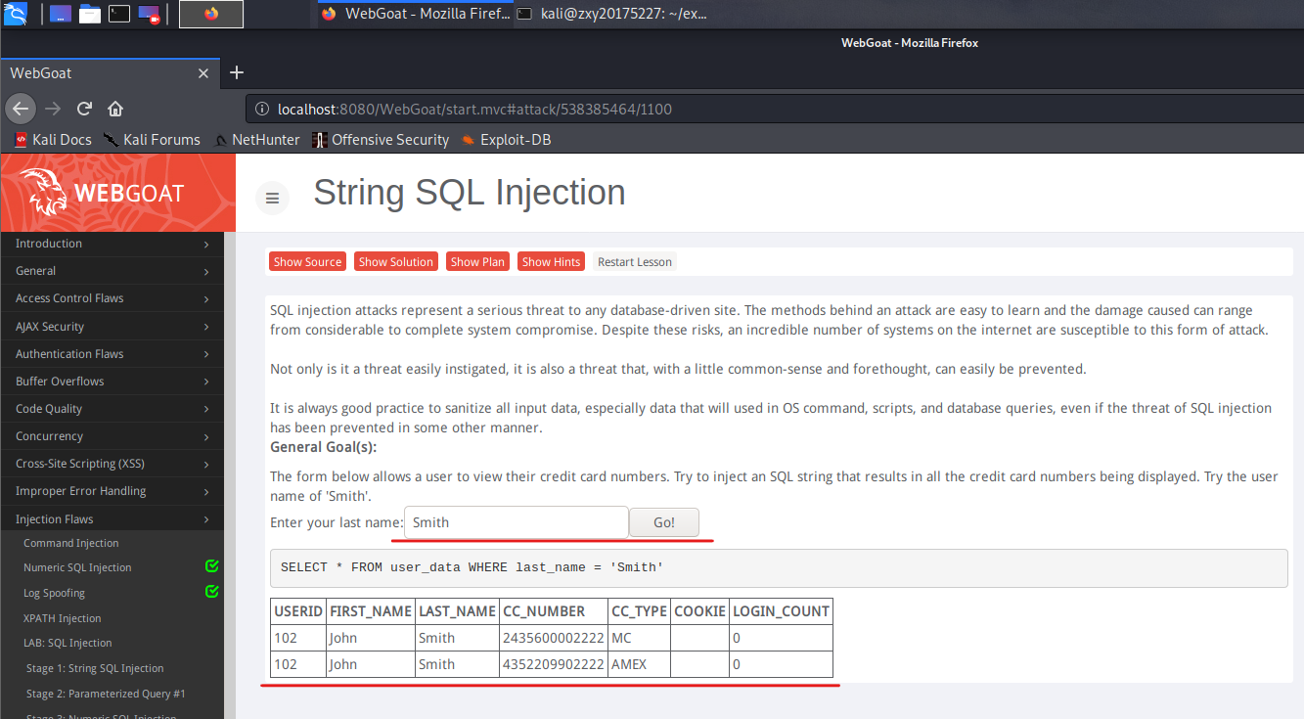Toggle the sidebar hamburger menu button

click(272, 199)
